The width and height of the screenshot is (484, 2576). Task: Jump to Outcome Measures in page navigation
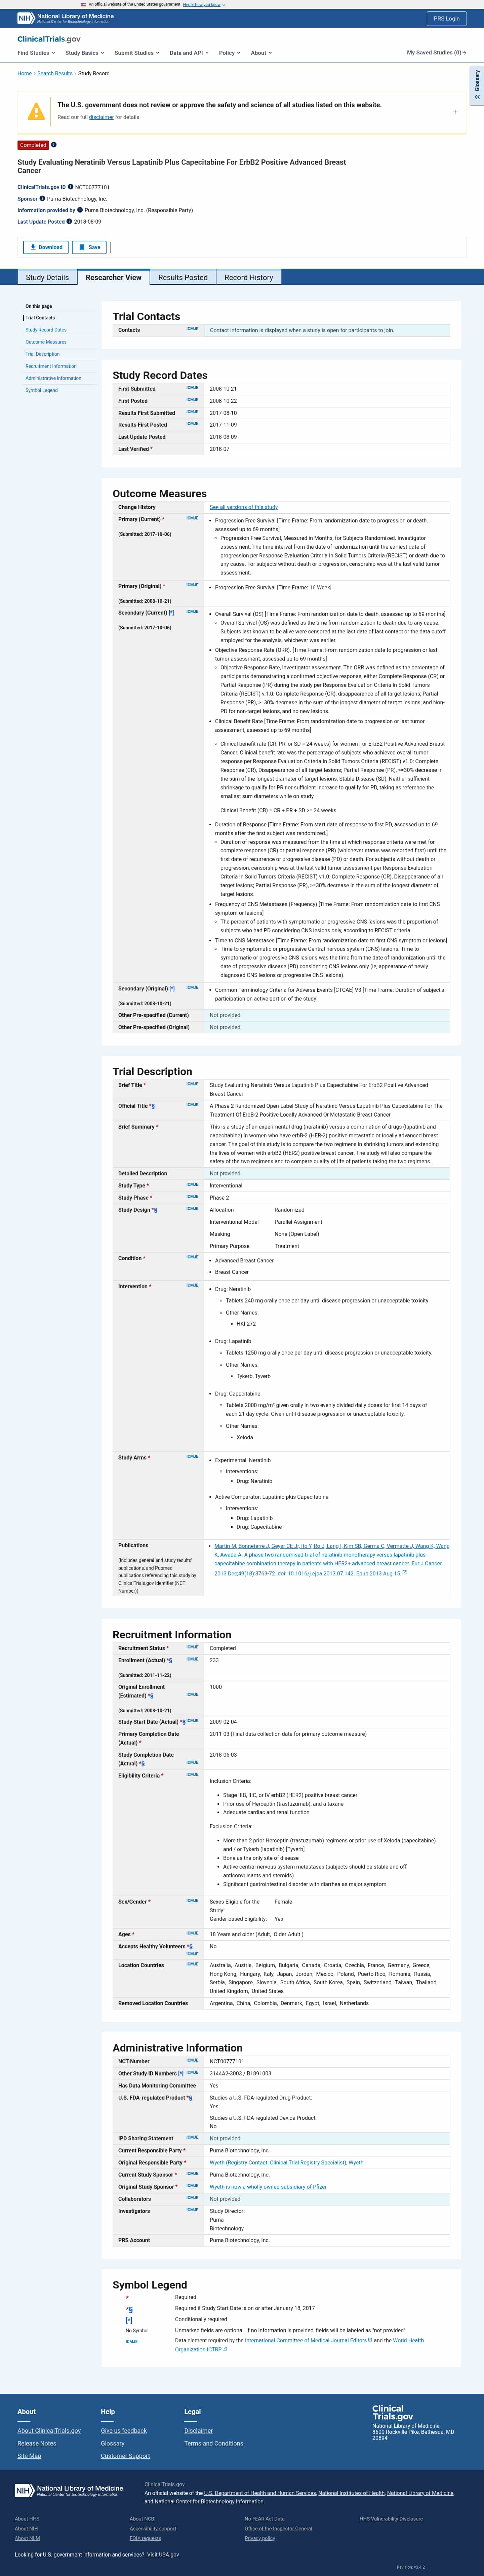tap(46, 342)
